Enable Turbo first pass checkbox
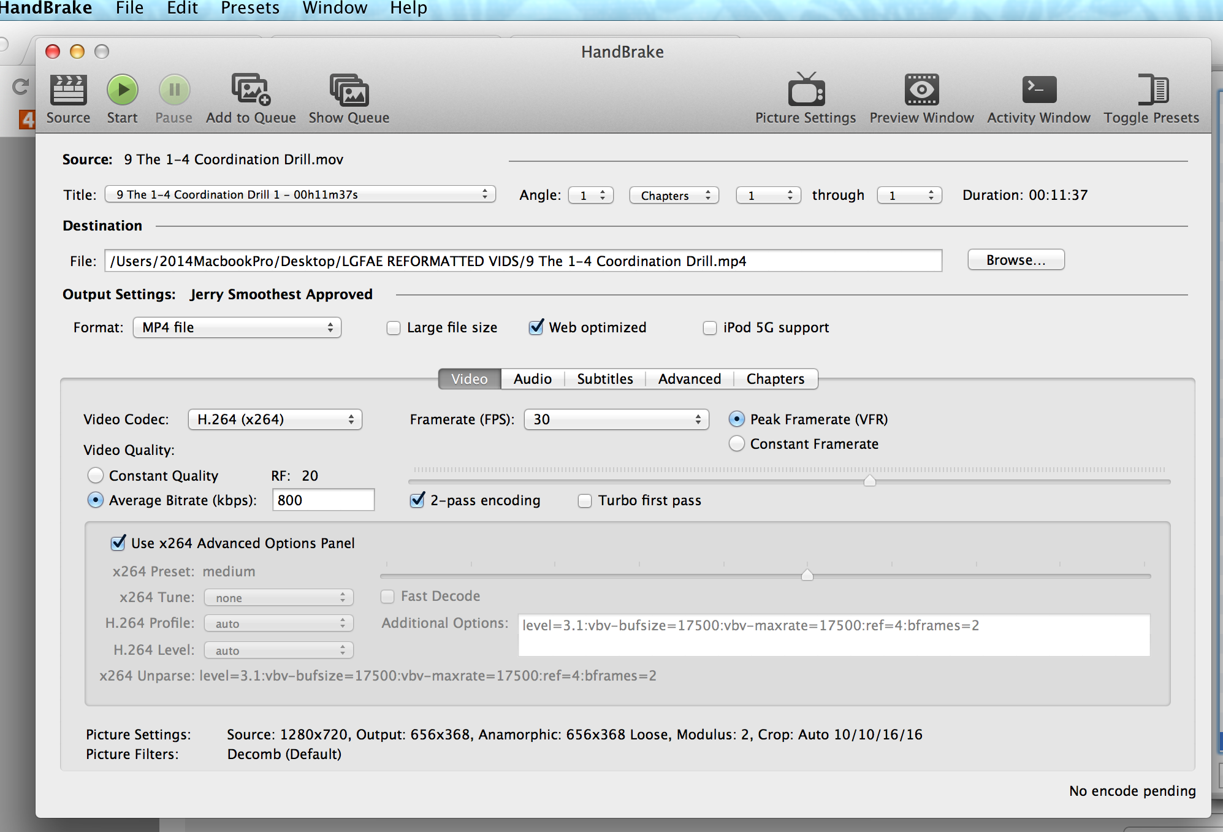 [x=585, y=501]
